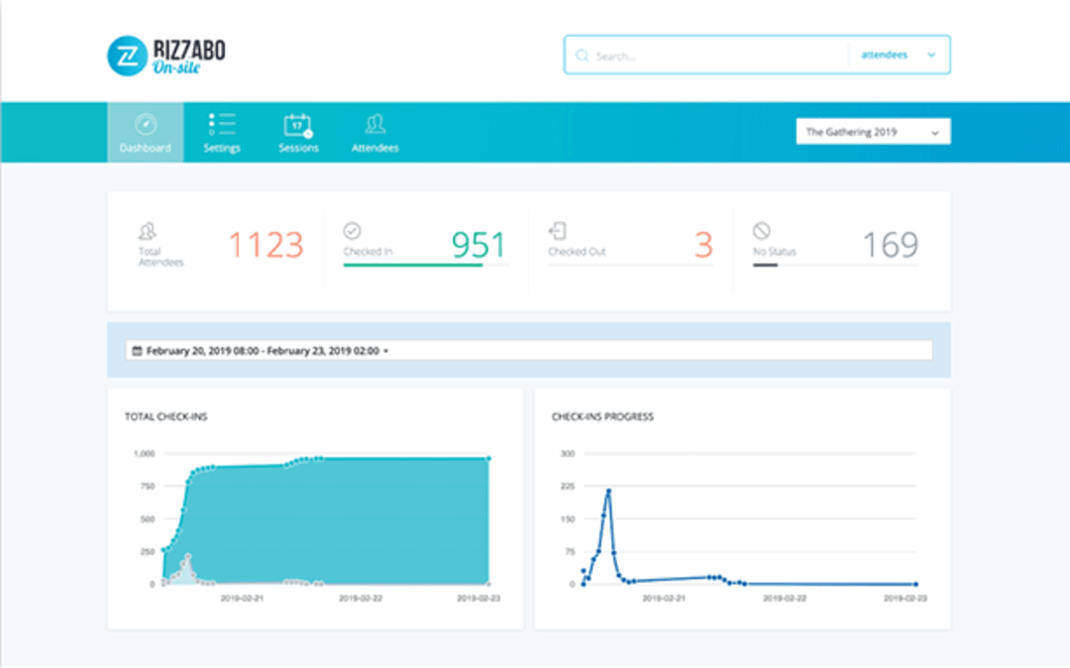
Task: Open the Sessions menu item
Action: [298, 134]
